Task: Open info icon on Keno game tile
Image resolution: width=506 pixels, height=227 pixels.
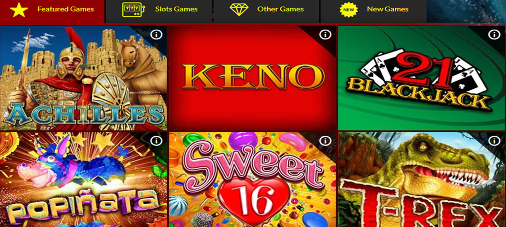Action: (325, 34)
